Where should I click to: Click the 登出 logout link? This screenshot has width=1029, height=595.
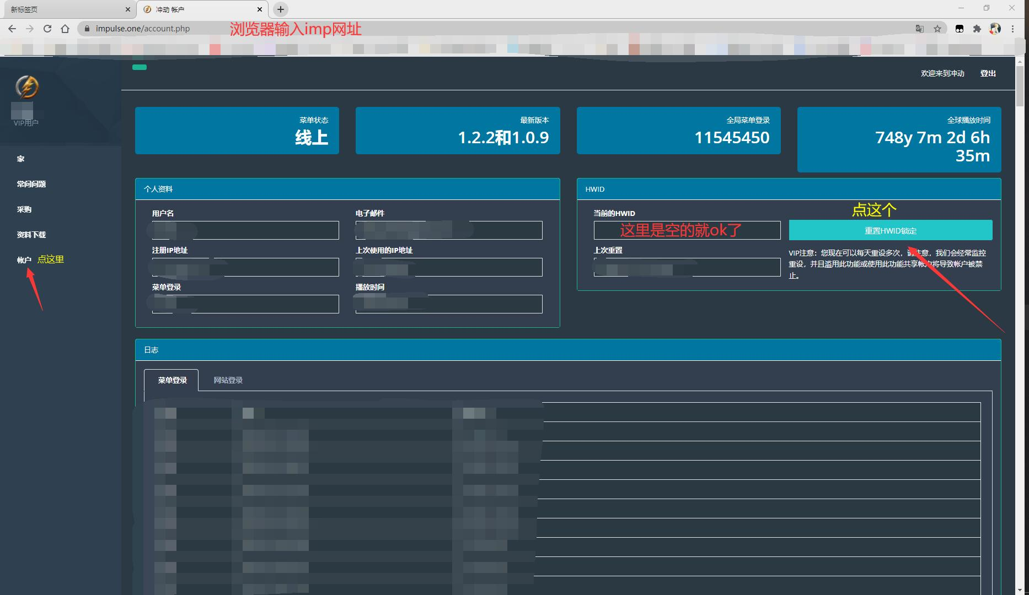988,73
